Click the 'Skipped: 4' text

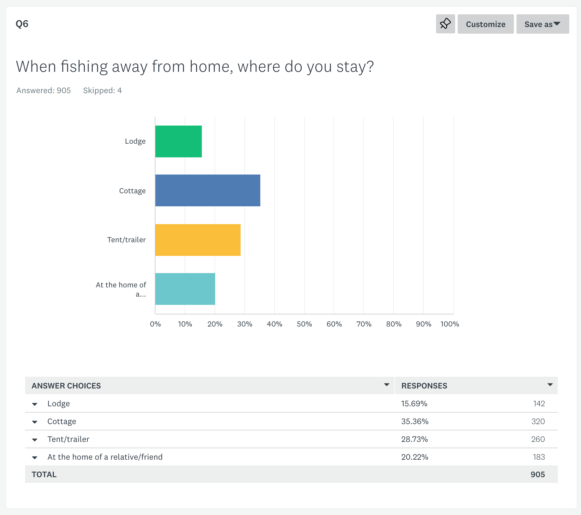(102, 91)
